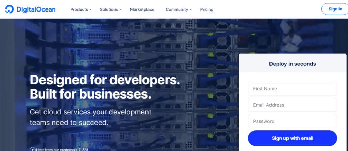Click the DigitalOcean wordmark text
This screenshot has height=151, width=348.
[x=36, y=9]
